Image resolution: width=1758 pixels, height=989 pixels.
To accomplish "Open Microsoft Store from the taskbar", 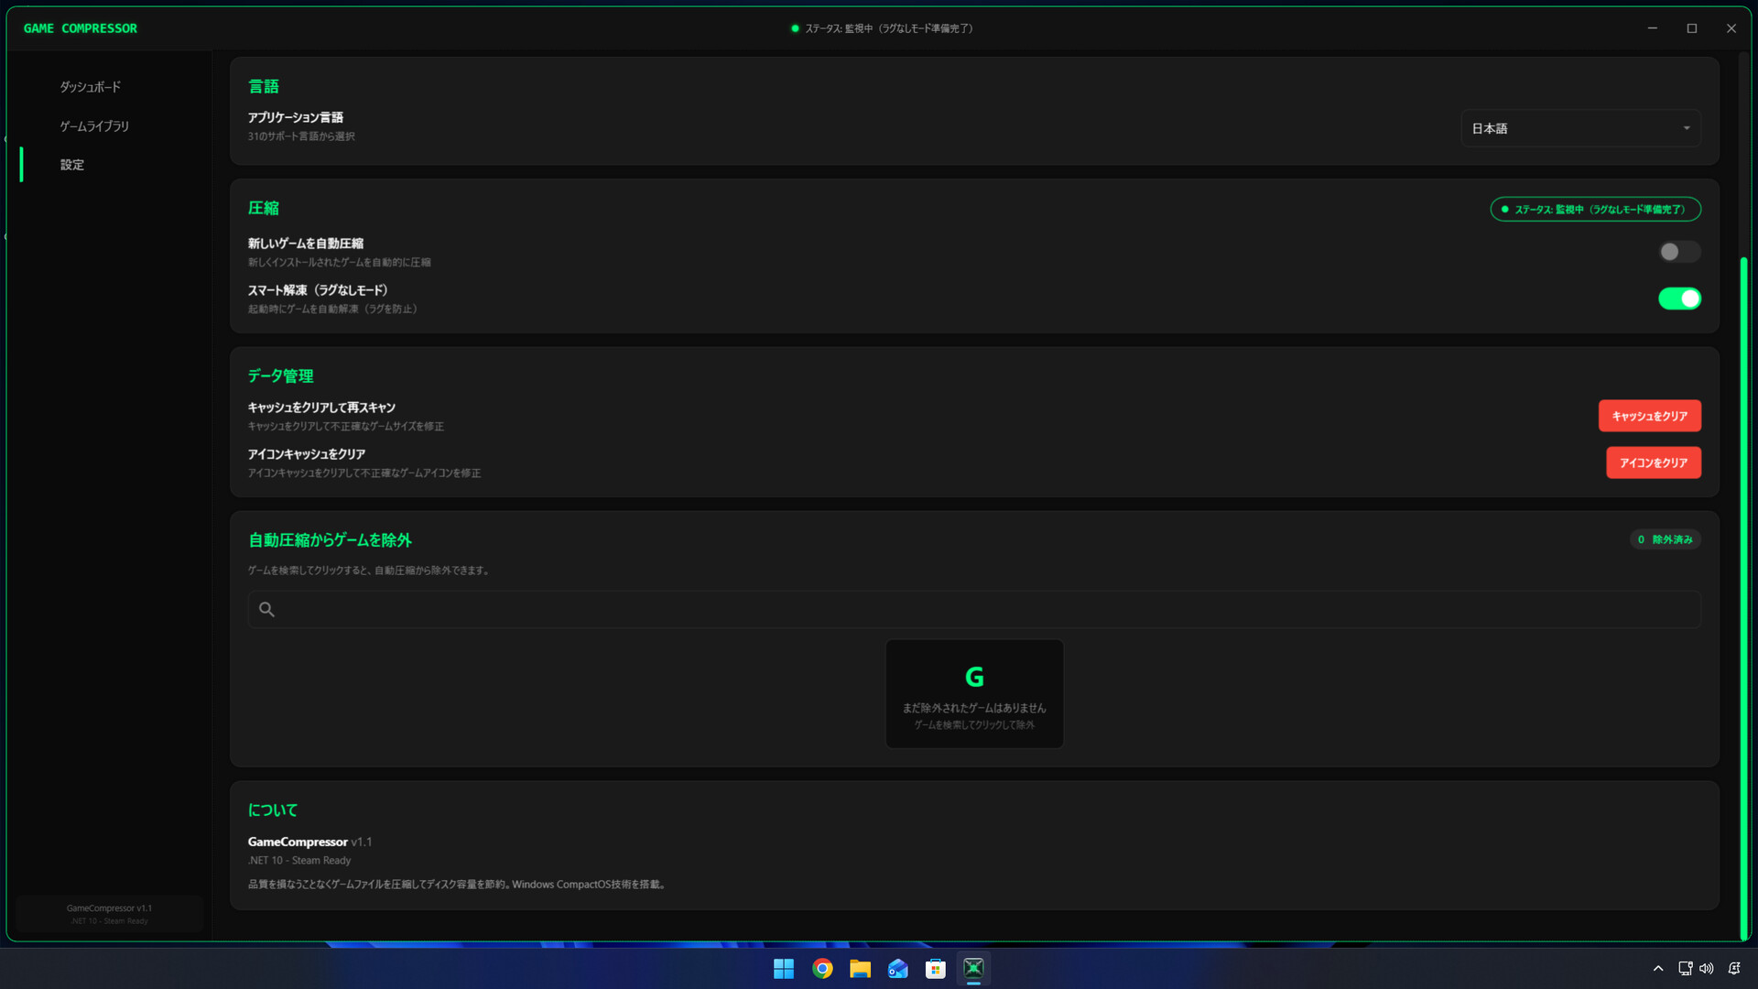I will pyautogui.click(x=935, y=969).
